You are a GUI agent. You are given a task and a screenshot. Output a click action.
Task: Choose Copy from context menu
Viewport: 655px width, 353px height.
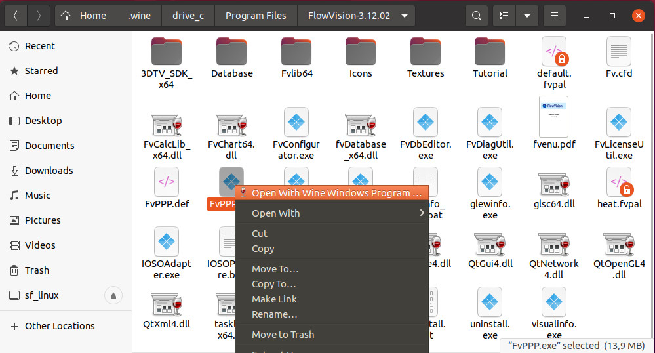[332, 249]
